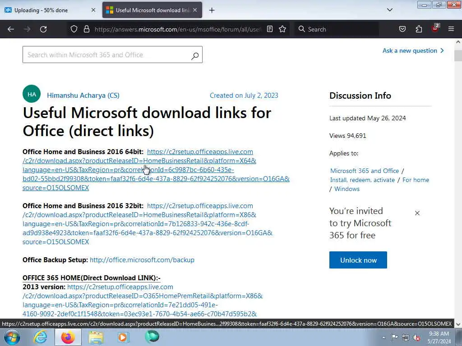Click the scrollbar up arrow
462x346 pixels.
pyautogui.click(x=458, y=42)
